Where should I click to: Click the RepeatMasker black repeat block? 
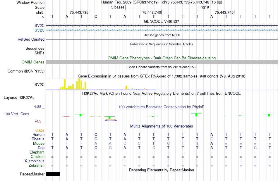[53, 174]
